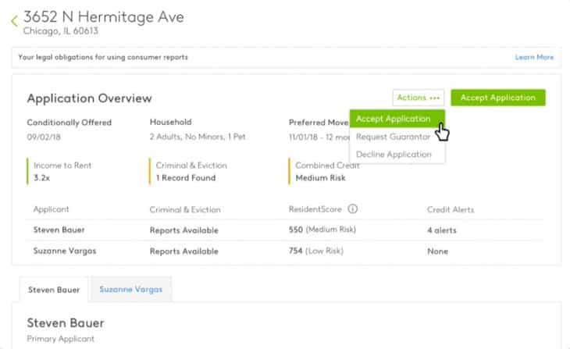
Task: Click Suzanne Vargas in applicant table
Action: [x=62, y=251]
